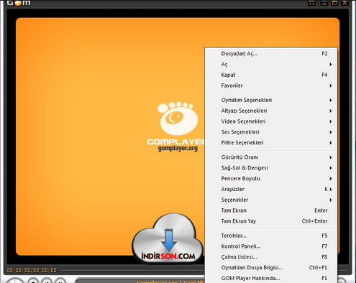Open Tercihler... from the menu

coord(271,236)
